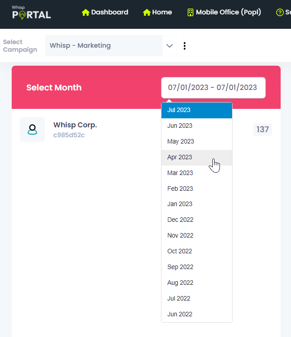Click the Dashboard house icon
291x337 pixels.
[x=85, y=12]
